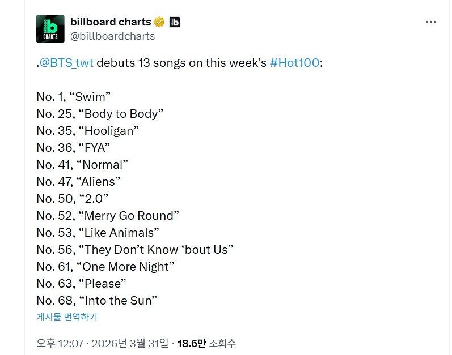
Task: Click the No. 52 "Merry Go Round" line
Action: point(108,216)
